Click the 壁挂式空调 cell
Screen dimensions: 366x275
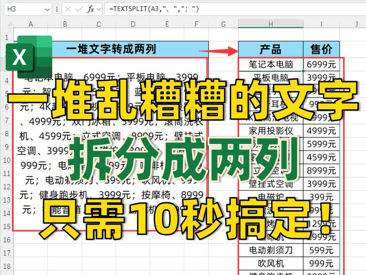click(271, 184)
